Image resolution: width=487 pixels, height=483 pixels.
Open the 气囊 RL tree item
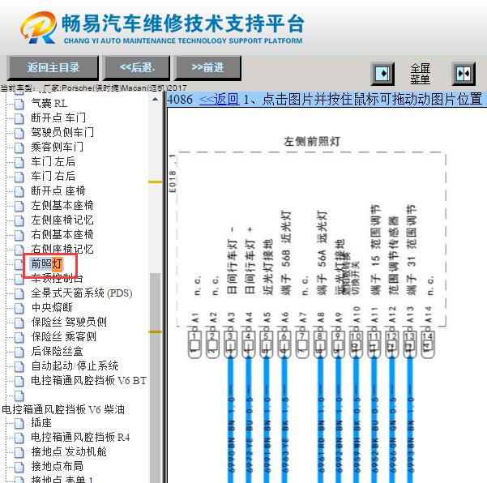(49, 103)
